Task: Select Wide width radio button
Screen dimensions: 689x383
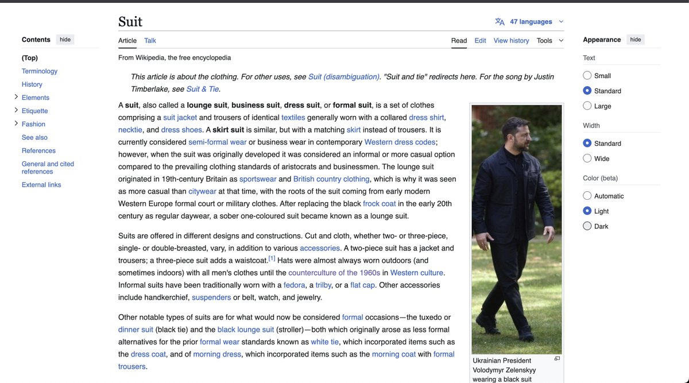Action: click(587, 158)
